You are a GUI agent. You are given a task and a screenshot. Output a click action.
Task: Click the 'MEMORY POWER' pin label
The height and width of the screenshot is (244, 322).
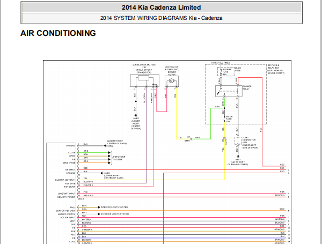click(x=67, y=197)
